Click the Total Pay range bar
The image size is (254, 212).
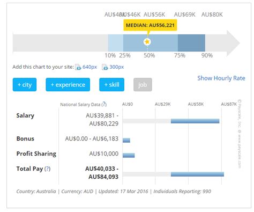197,174
